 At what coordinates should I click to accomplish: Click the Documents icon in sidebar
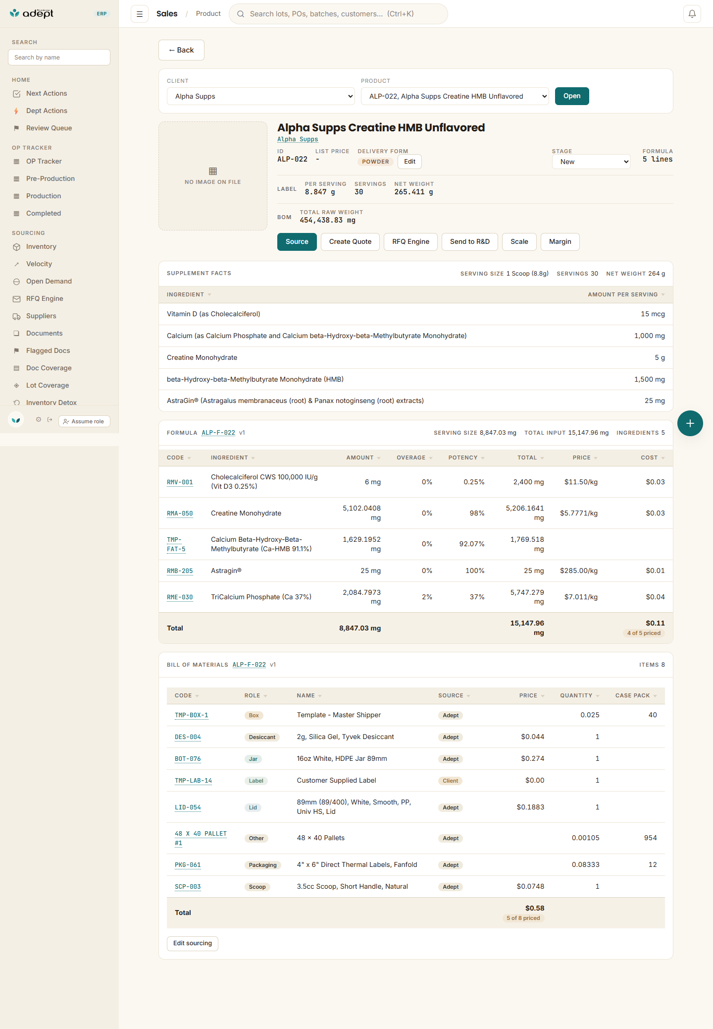point(16,334)
